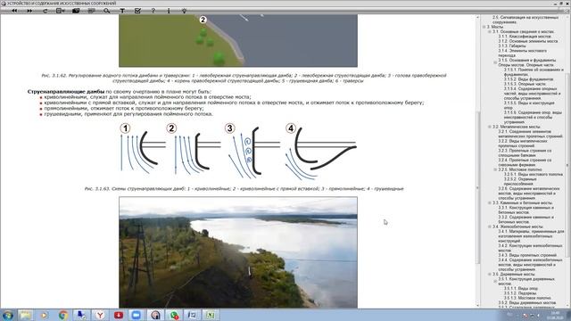The image size is (571, 321).
Task: Collapse 3.3 Каменные и бетонные мосты node
Action: click(x=490, y=202)
